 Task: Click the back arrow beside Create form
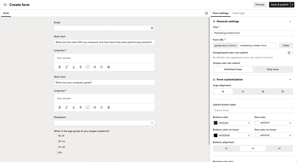(5, 5)
